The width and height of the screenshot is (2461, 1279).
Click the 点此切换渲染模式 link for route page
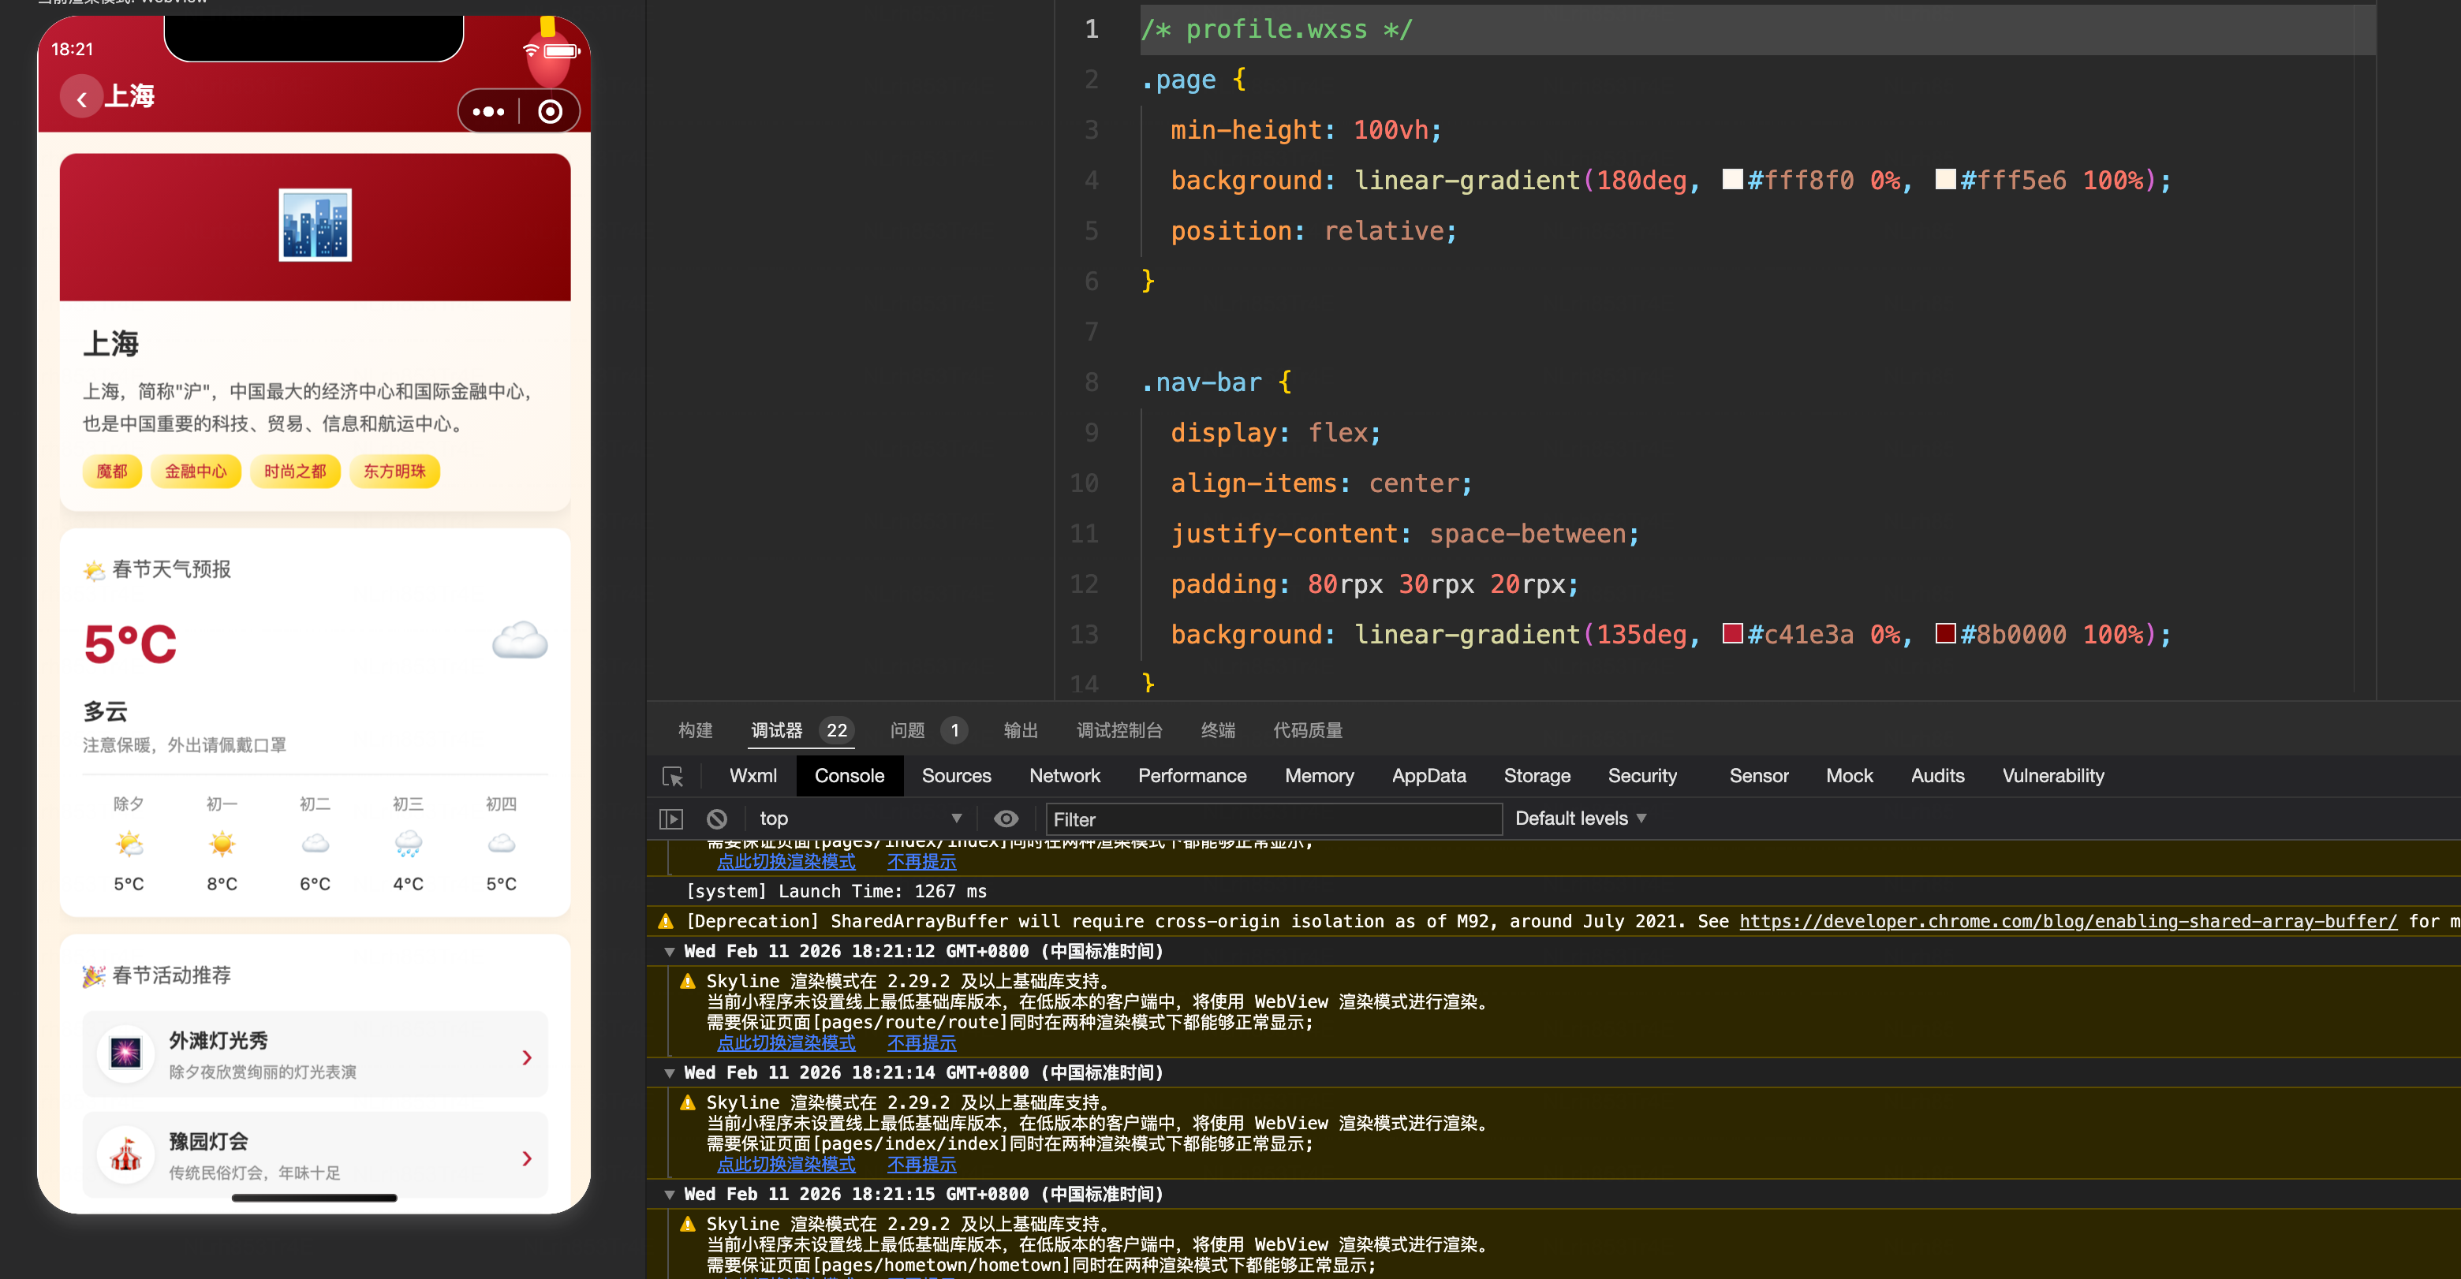786,1043
